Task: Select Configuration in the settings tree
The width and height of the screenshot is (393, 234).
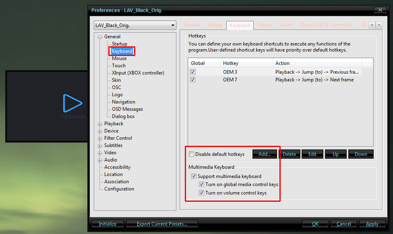Action: [x=119, y=189]
